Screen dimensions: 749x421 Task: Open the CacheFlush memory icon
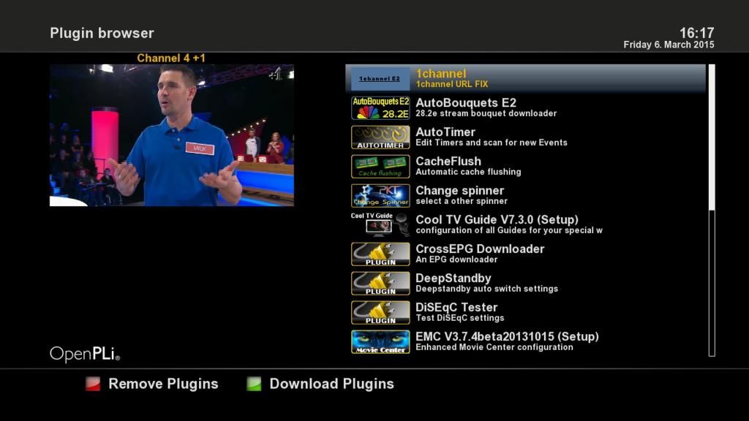380,166
